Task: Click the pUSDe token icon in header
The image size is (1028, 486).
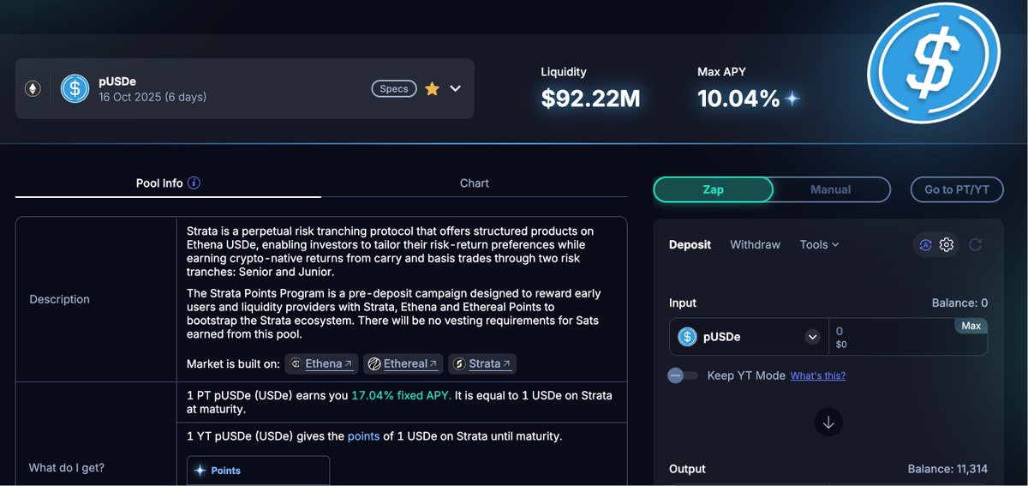Action: coord(75,88)
